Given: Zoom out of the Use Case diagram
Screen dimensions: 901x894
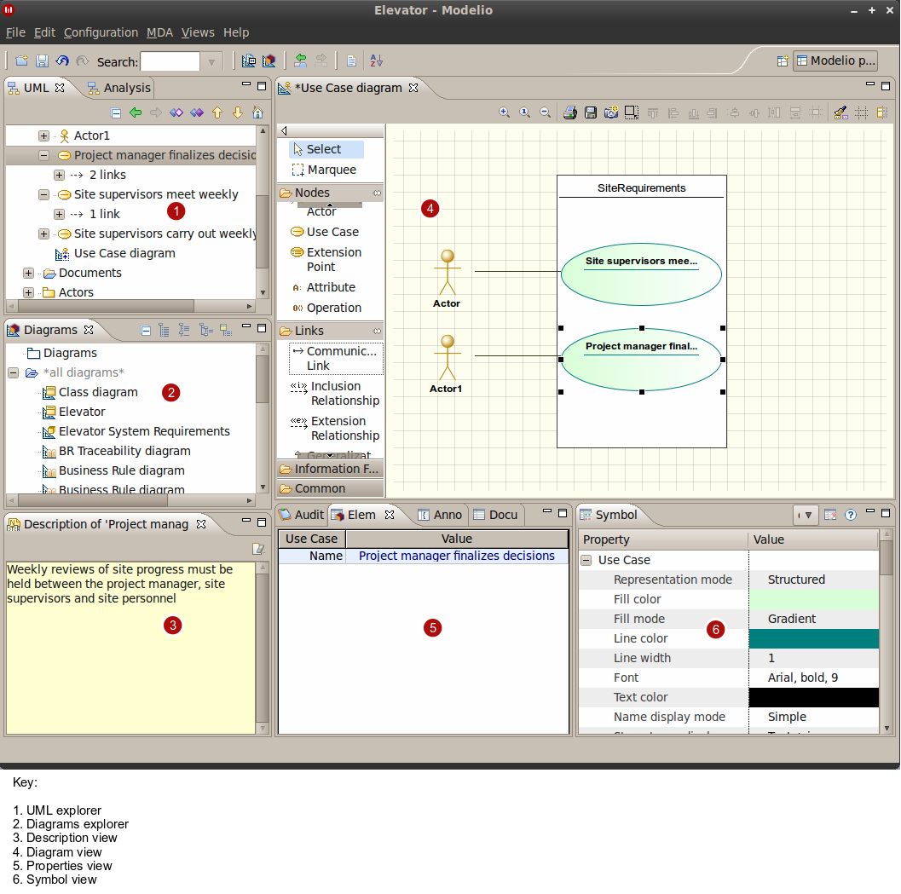Looking at the screenshot, I should tap(546, 112).
